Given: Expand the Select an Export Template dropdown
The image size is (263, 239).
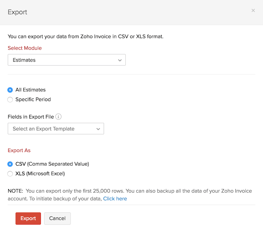Looking at the screenshot, I should point(56,129).
